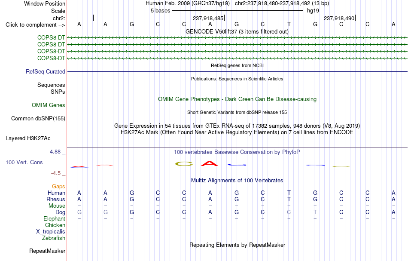
Task: Click the T base in the Rhesus row
Action: 289,199
